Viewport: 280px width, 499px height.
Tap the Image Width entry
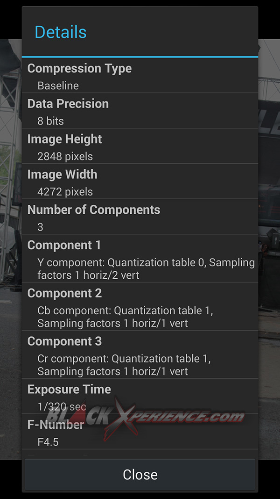tap(63, 174)
